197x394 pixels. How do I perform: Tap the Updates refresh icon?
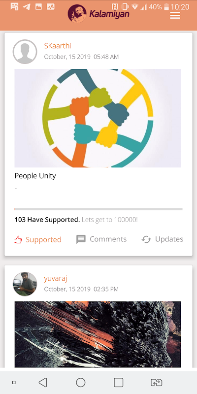[146, 239]
